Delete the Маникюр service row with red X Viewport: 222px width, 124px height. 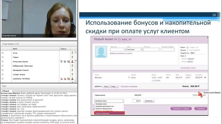point(205,77)
